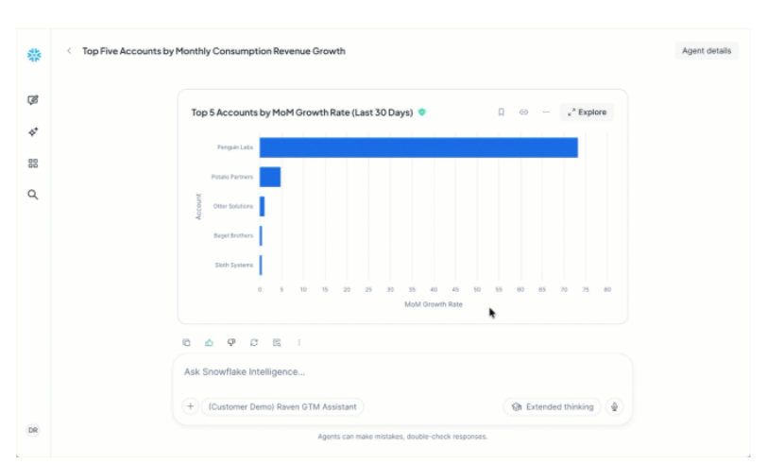Viewport: 784px width, 465px height.
Task: Select the Raven GTM Assistant agent chip
Action: (282, 406)
